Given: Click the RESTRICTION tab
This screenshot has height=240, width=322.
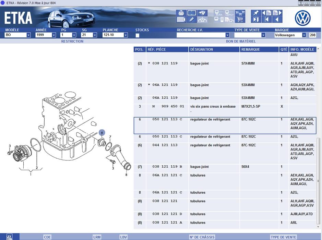Looking at the screenshot, I should [72, 41].
